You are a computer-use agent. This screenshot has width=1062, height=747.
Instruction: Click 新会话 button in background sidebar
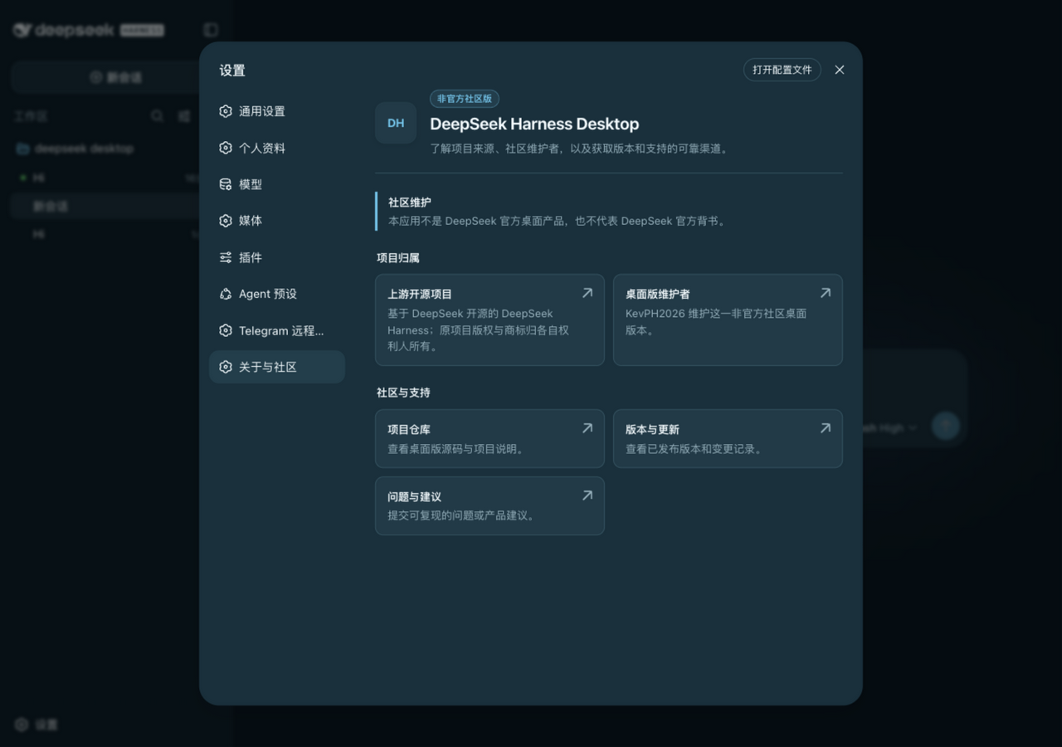[116, 77]
